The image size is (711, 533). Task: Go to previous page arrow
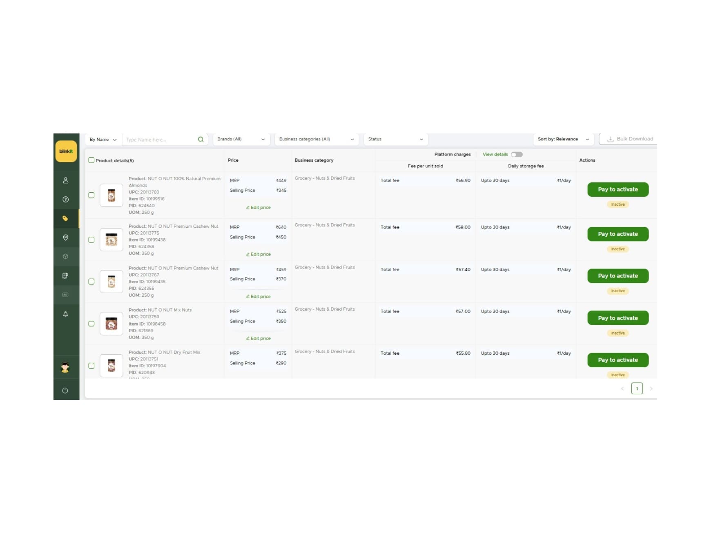click(622, 389)
